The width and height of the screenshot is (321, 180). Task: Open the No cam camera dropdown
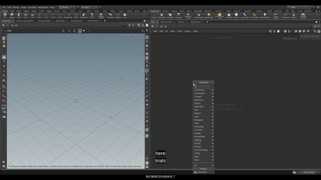tap(138, 35)
